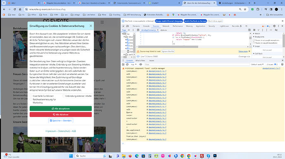285x159 pixels.
Task: Open the Issues tab in the drawer
Action: 152,61
